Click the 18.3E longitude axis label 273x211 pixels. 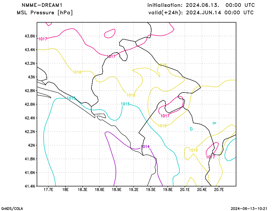tap(82, 189)
